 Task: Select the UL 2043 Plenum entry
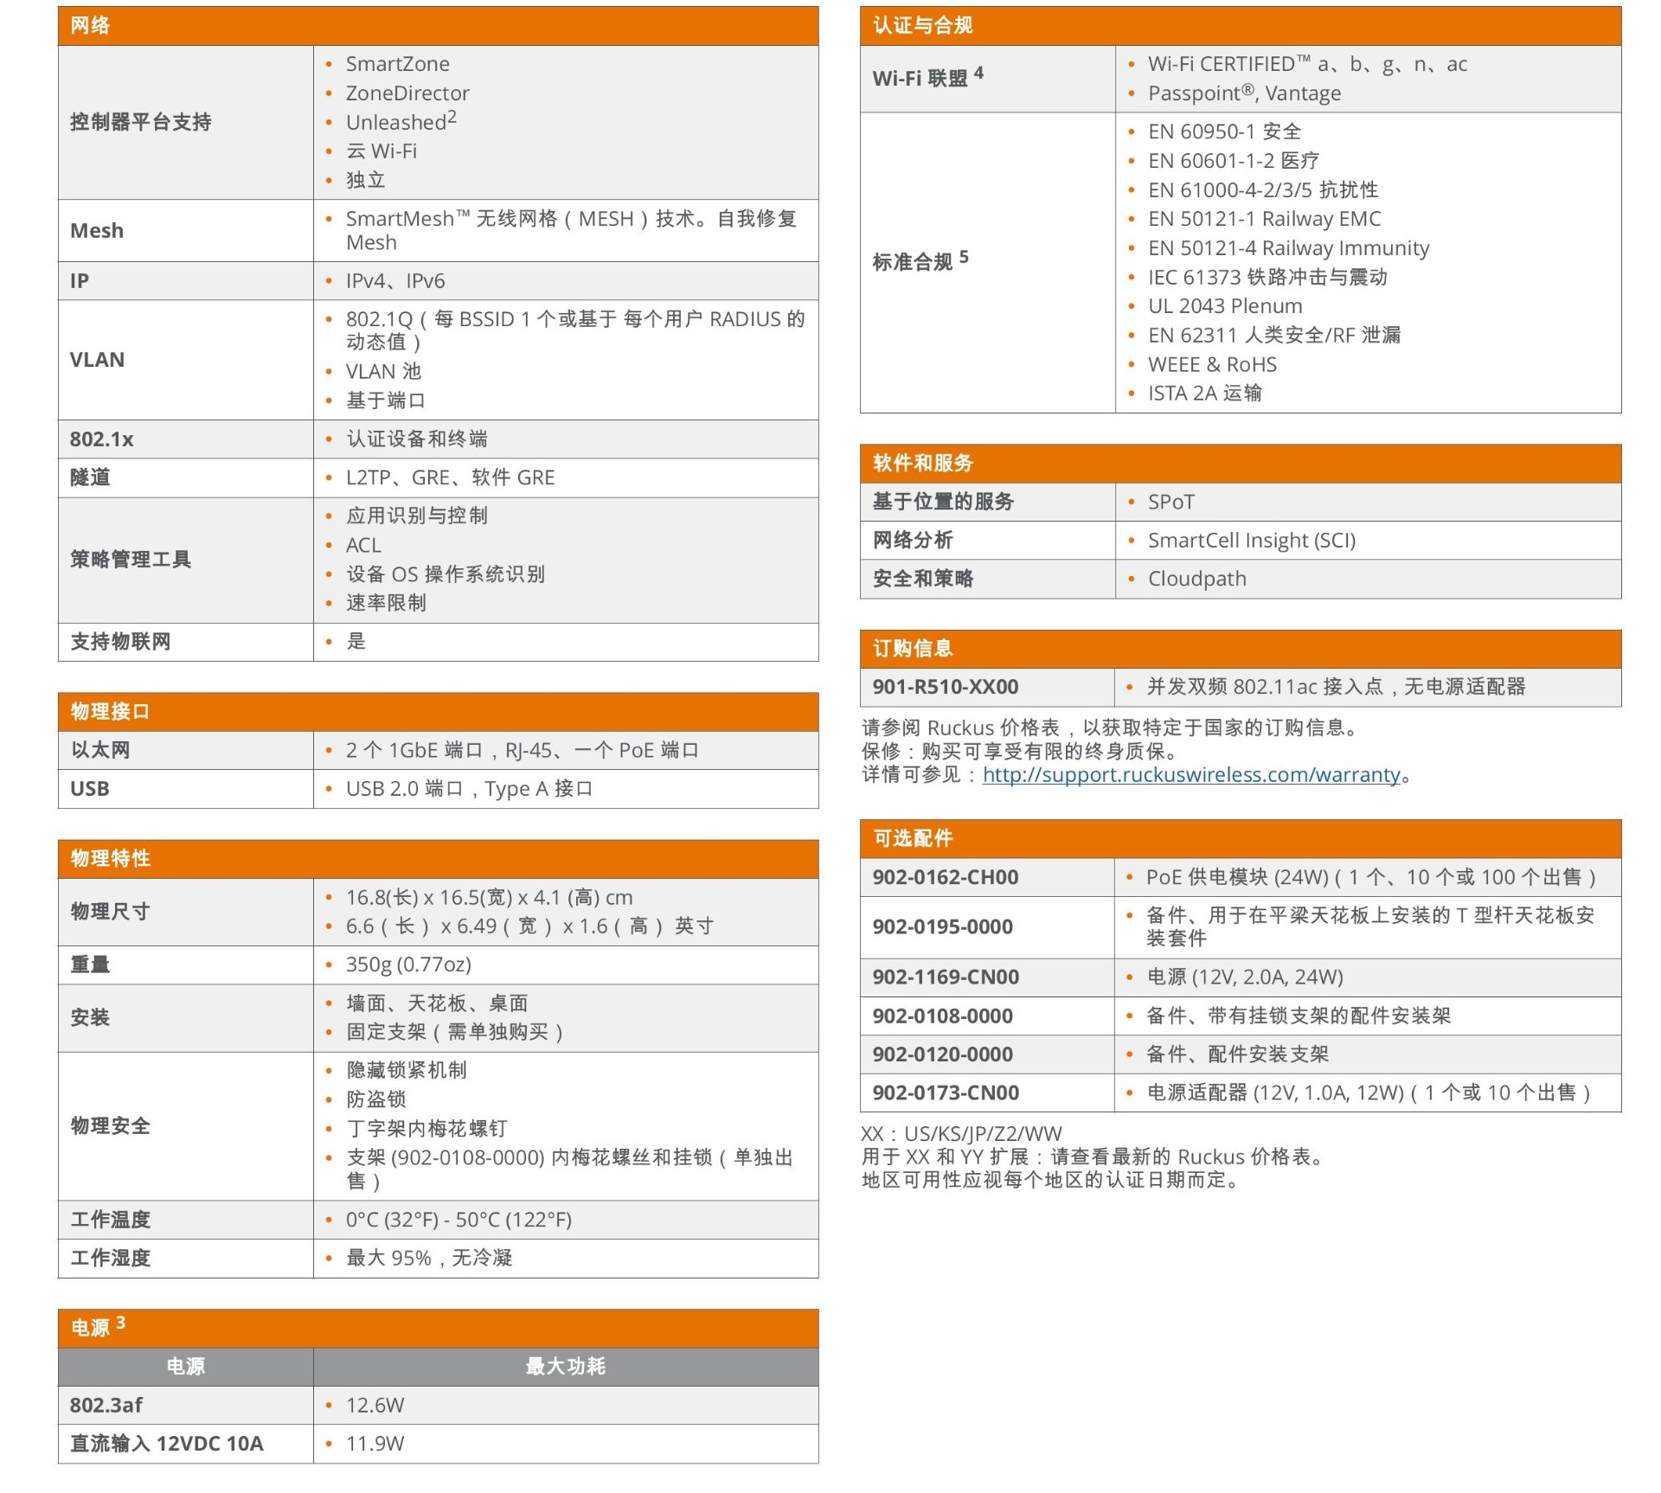tap(1225, 306)
